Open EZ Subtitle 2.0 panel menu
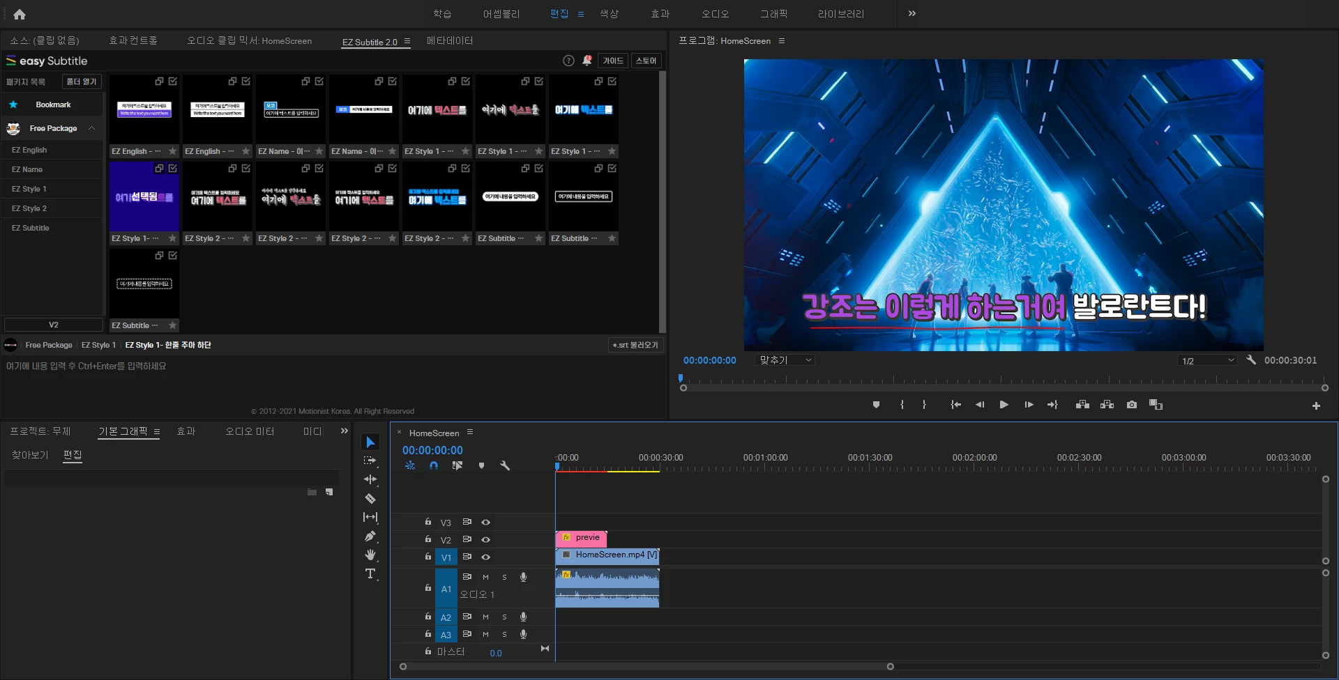This screenshot has height=680, width=1339. (x=407, y=41)
